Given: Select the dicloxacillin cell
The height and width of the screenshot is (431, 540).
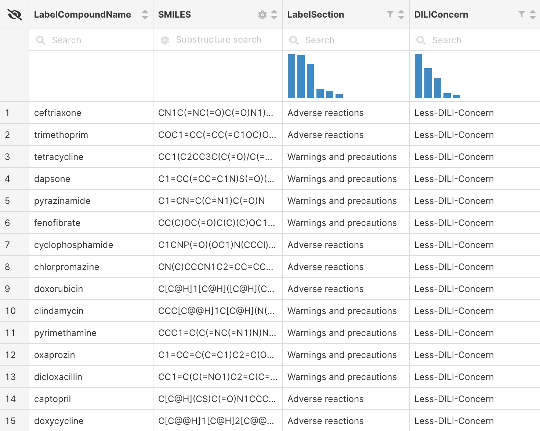Looking at the screenshot, I should pos(91,377).
